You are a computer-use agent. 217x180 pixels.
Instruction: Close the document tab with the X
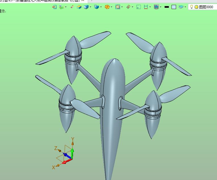click(x=83, y=1)
